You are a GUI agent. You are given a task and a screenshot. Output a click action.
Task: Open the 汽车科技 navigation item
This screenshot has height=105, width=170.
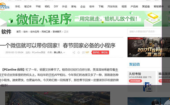click(112, 6)
